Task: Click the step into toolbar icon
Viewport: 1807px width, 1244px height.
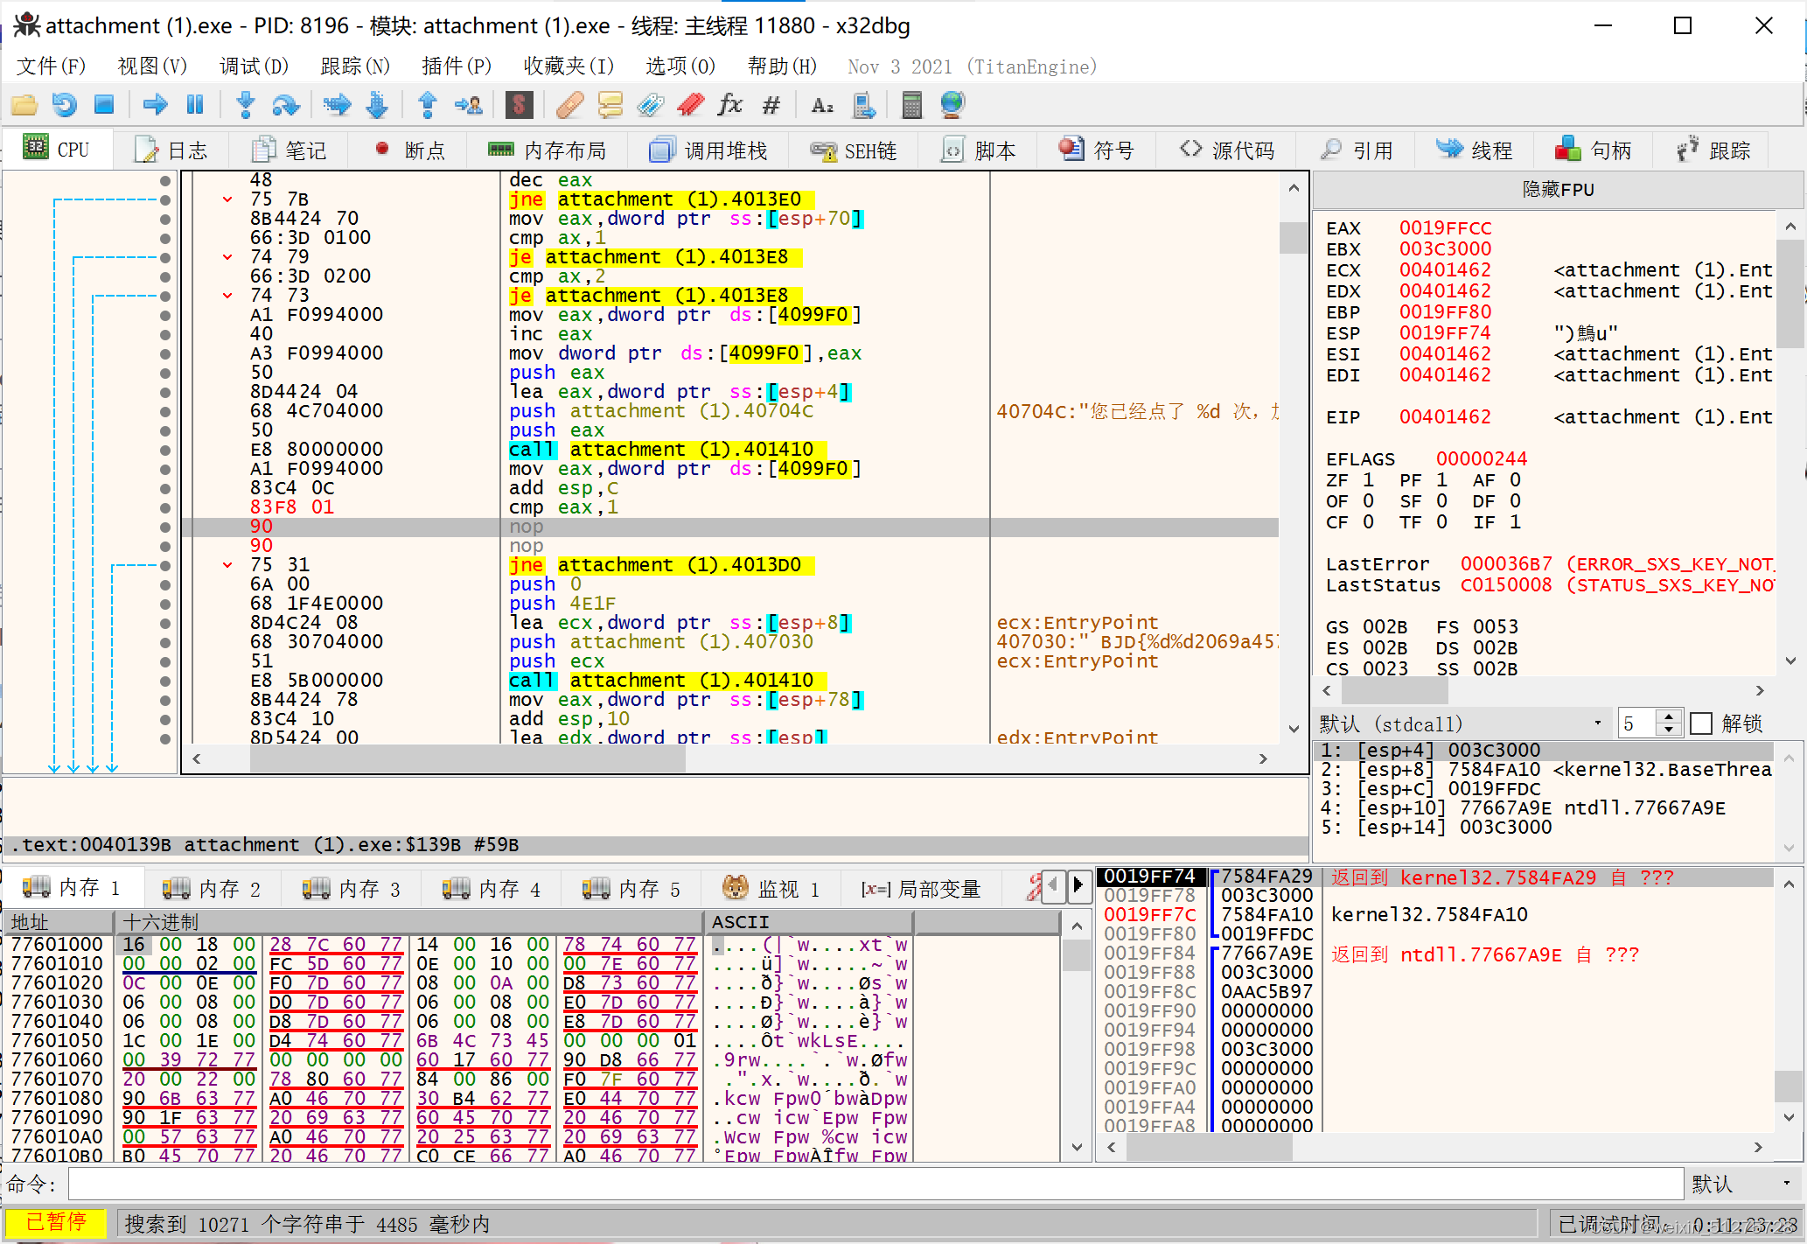Action: point(246,105)
